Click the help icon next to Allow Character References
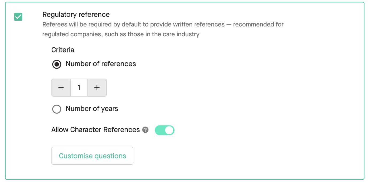This screenshot has height=182, width=368. tap(145, 130)
